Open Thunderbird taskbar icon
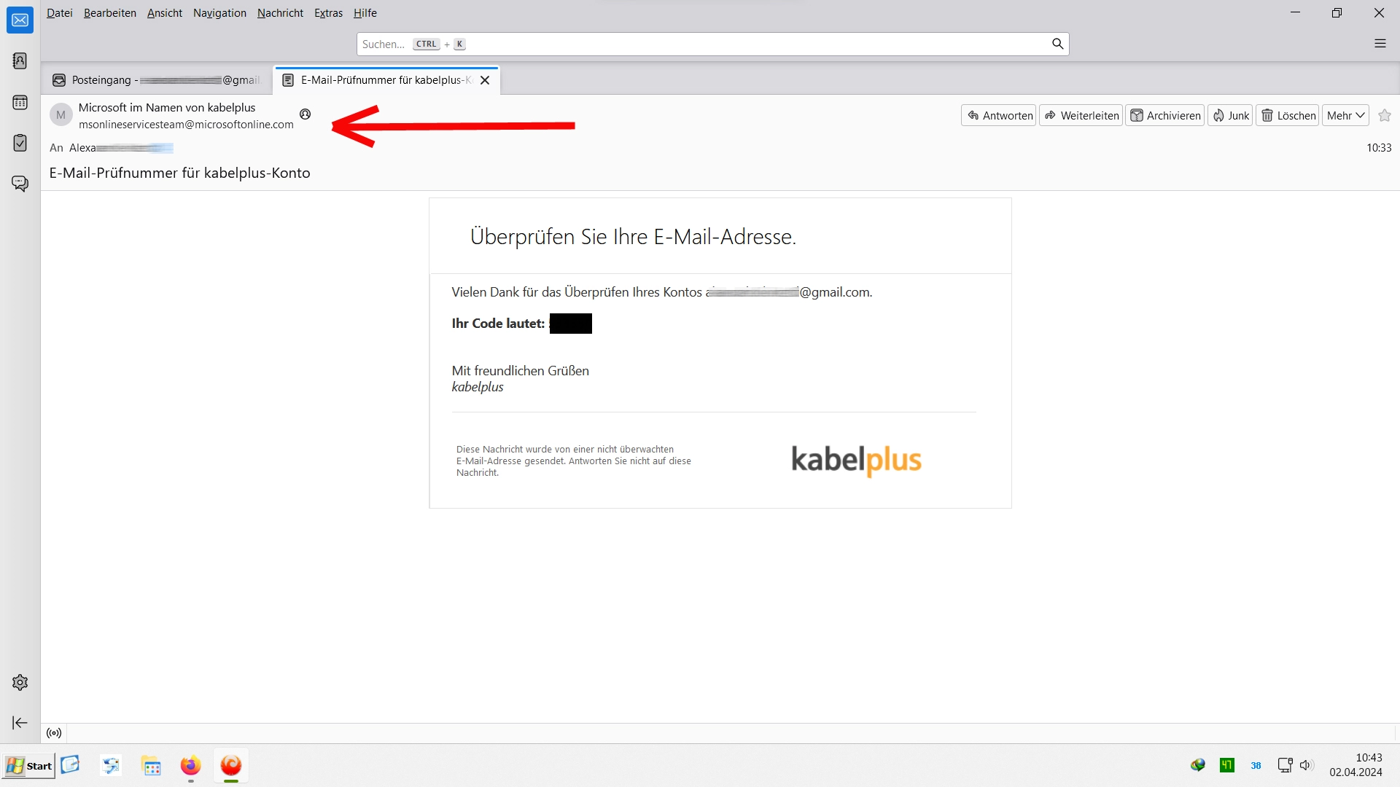 click(x=231, y=766)
